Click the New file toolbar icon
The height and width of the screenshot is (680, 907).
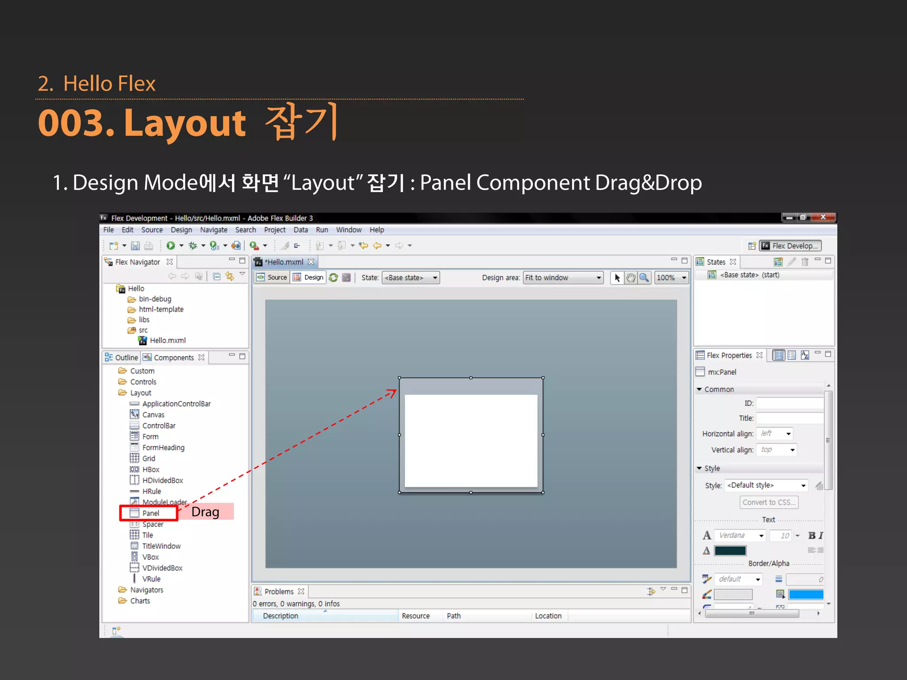click(114, 246)
